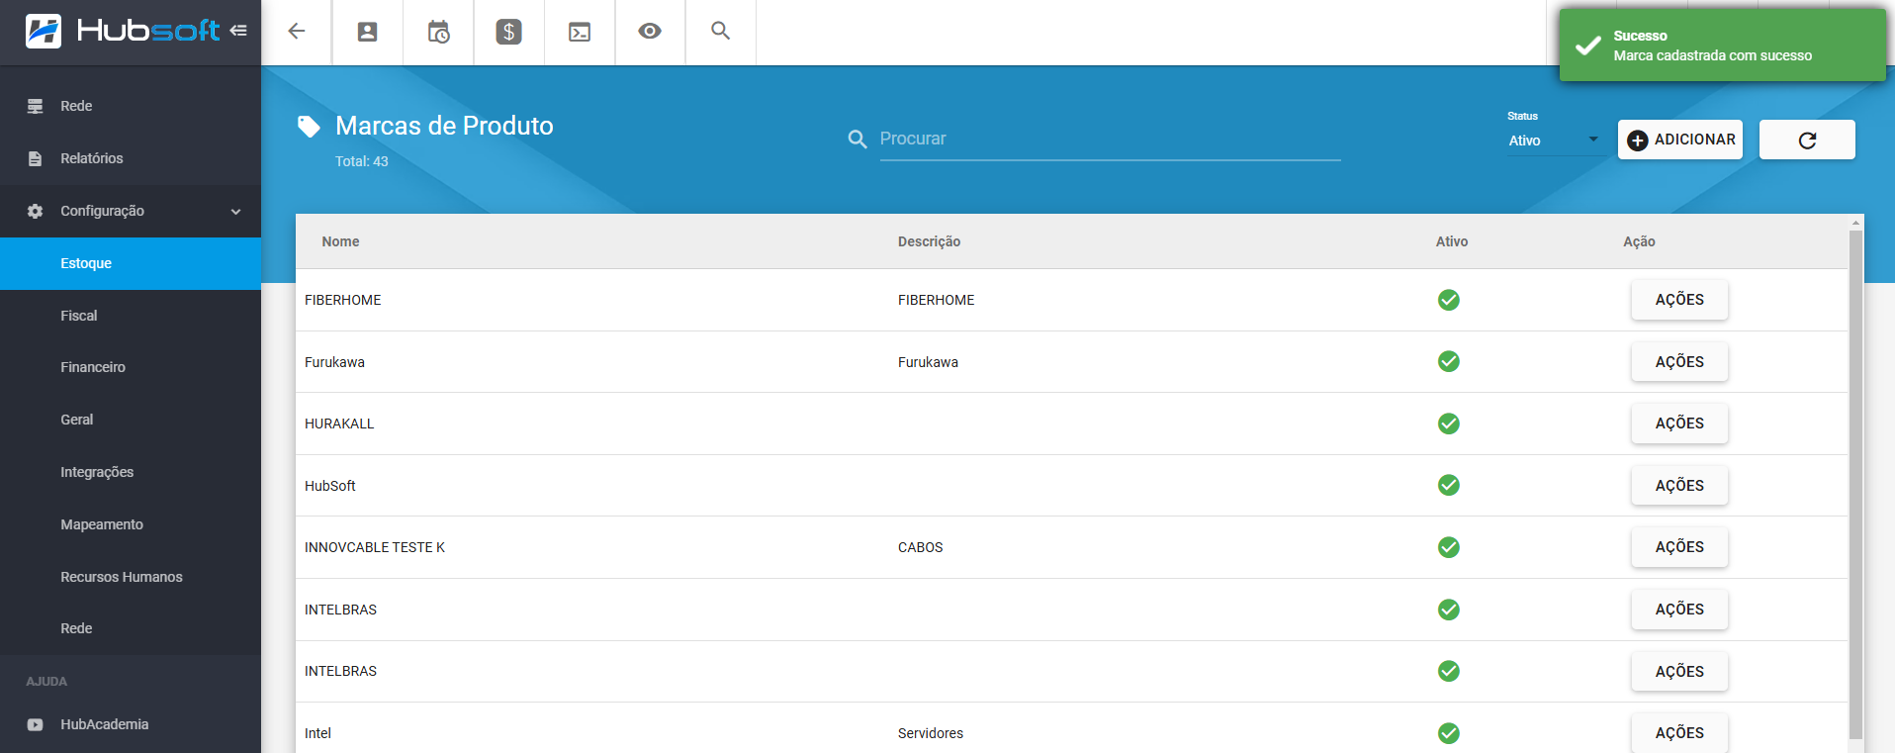The width and height of the screenshot is (1895, 753).
Task: Click the Servidores description cell
Action: 931,733
